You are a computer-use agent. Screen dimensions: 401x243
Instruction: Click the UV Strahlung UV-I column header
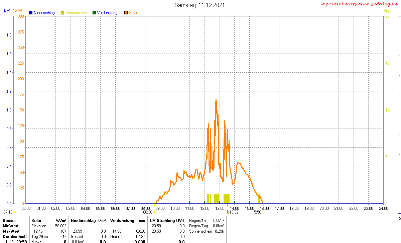tap(167, 221)
